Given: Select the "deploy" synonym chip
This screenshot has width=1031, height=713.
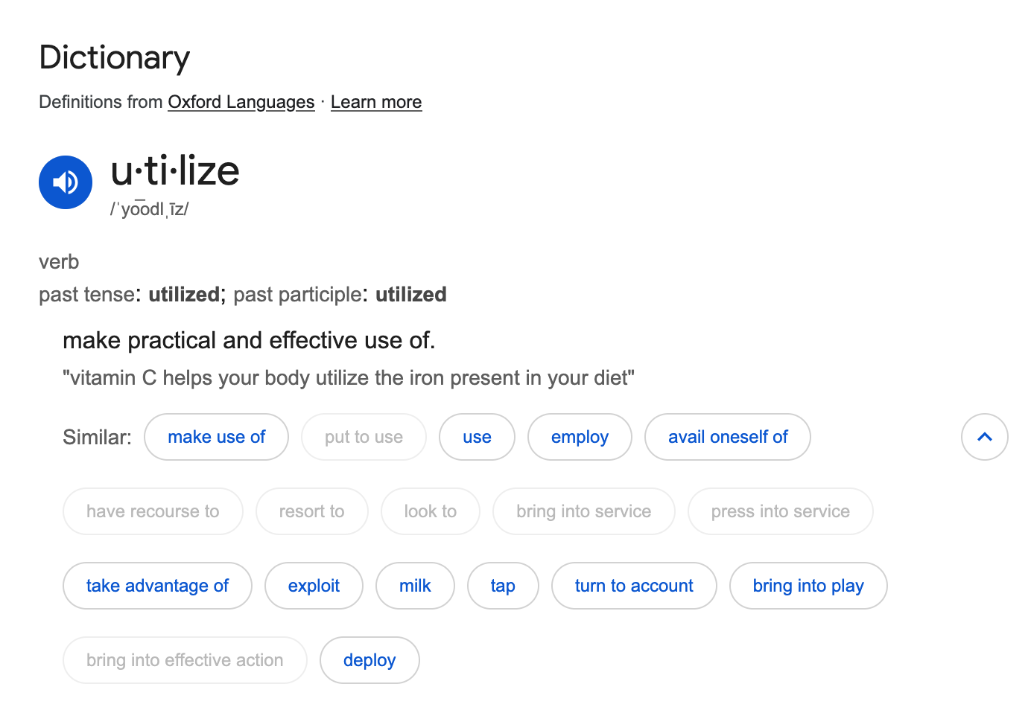Looking at the screenshot, I should tap(369, 660).
